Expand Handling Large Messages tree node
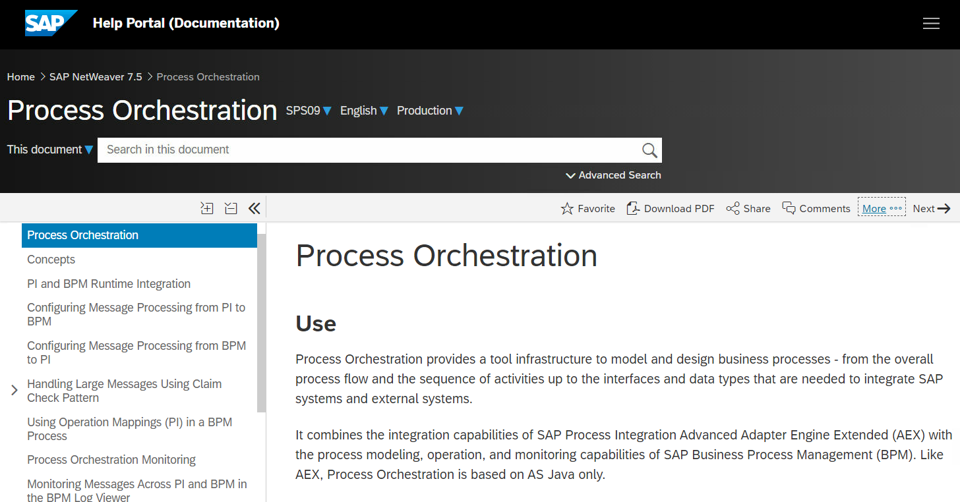This screenshot has width=960, height=502. pyautogui.click(x=15, y=391)
